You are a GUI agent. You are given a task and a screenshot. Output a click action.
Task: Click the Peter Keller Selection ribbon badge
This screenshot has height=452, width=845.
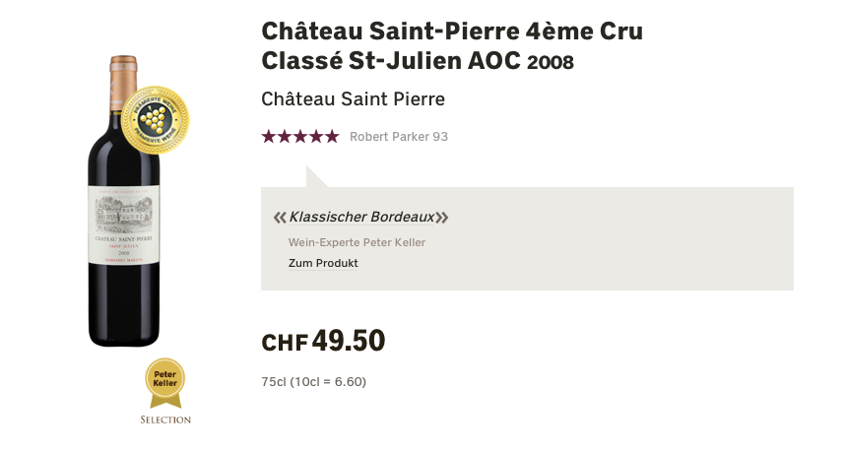coord(164,384)
